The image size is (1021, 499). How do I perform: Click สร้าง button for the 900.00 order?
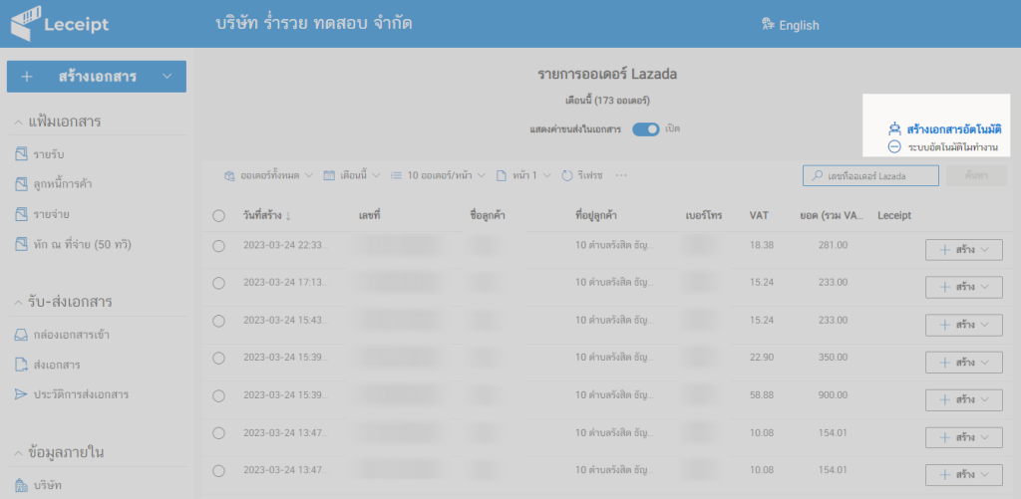tap(964, 400)
